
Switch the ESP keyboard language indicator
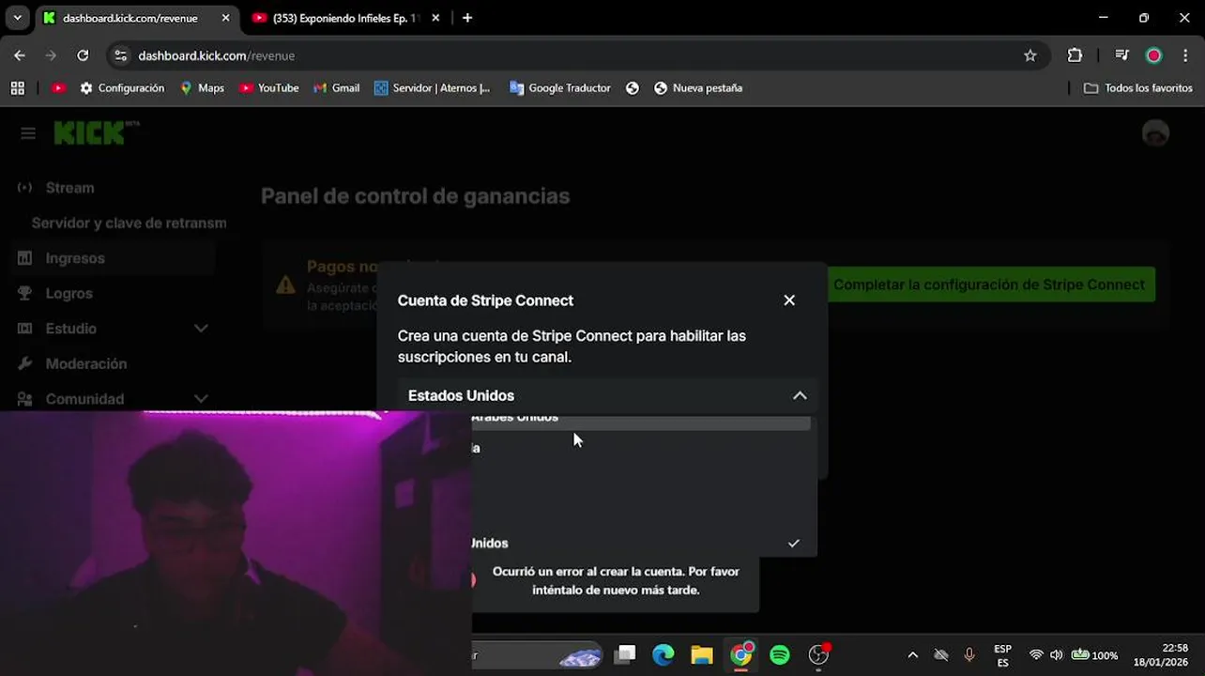1002,655
